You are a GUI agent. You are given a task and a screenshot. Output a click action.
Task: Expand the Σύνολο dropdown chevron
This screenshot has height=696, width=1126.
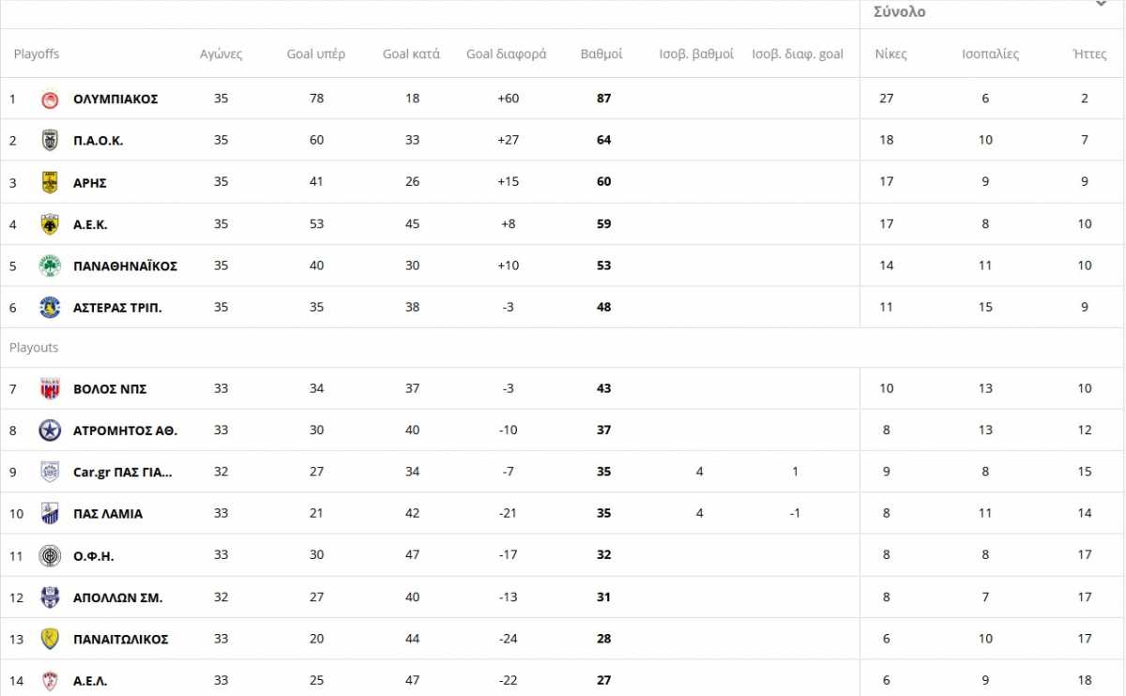coord(1101,5)
